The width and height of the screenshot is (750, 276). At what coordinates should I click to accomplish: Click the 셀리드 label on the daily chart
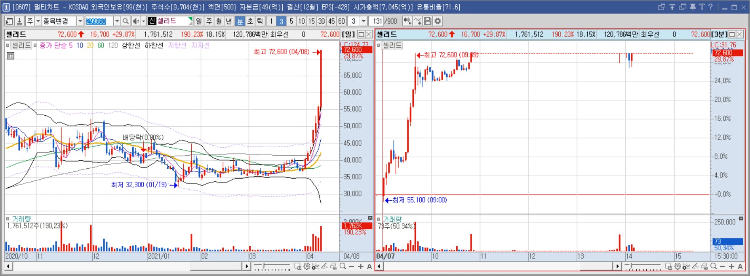coord(21,45)
